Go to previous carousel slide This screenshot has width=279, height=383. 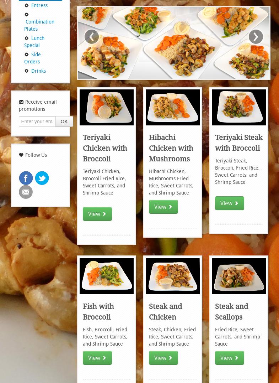92,37
